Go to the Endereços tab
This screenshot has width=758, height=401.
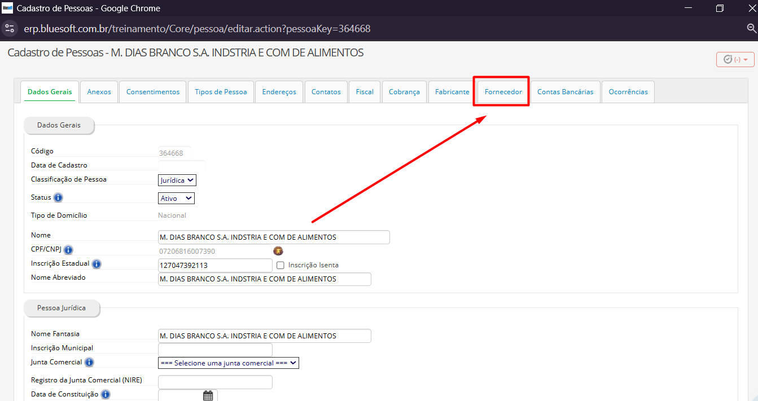(279, 92)
